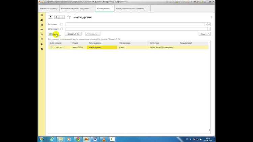This screenshot has height=142, width=253.
Task: Click into the Сотрудник filter field
Action: tap(135, 24)
